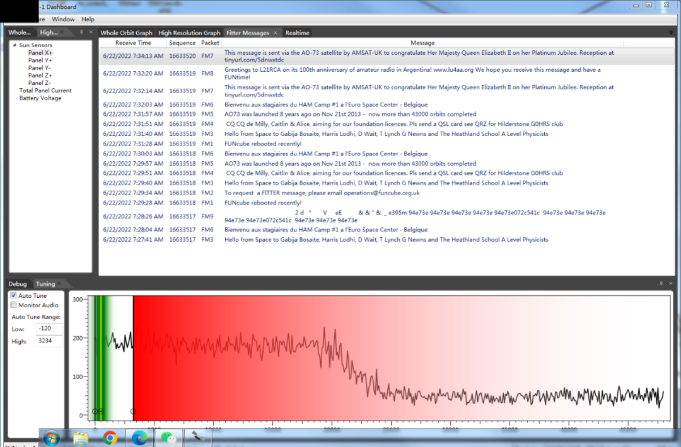Switch to the Tuning tab
Viewport: 681px width, 447px height.
(45, 284)
